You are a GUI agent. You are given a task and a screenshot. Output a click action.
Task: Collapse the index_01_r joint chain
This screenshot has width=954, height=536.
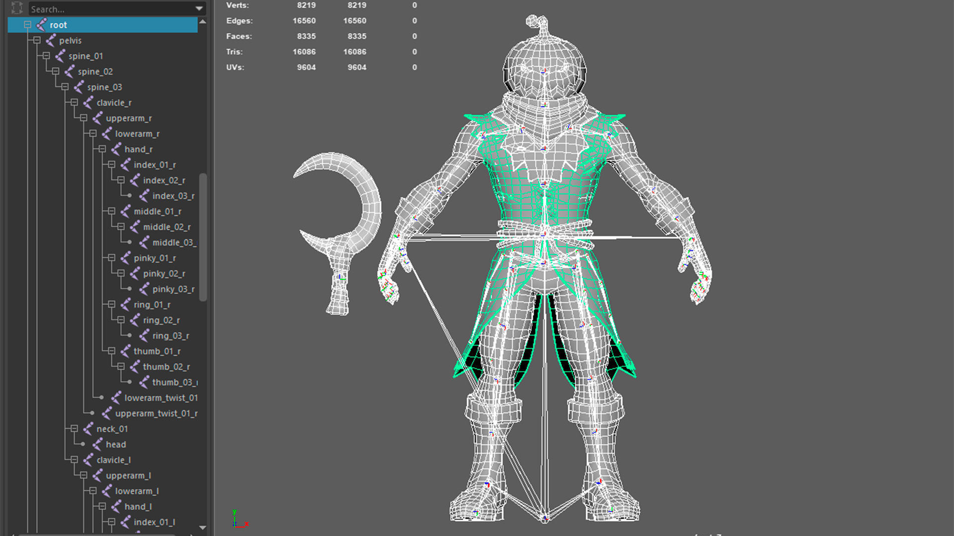[111, 165]
